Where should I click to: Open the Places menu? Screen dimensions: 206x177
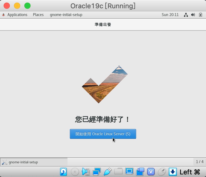point(38,15)
